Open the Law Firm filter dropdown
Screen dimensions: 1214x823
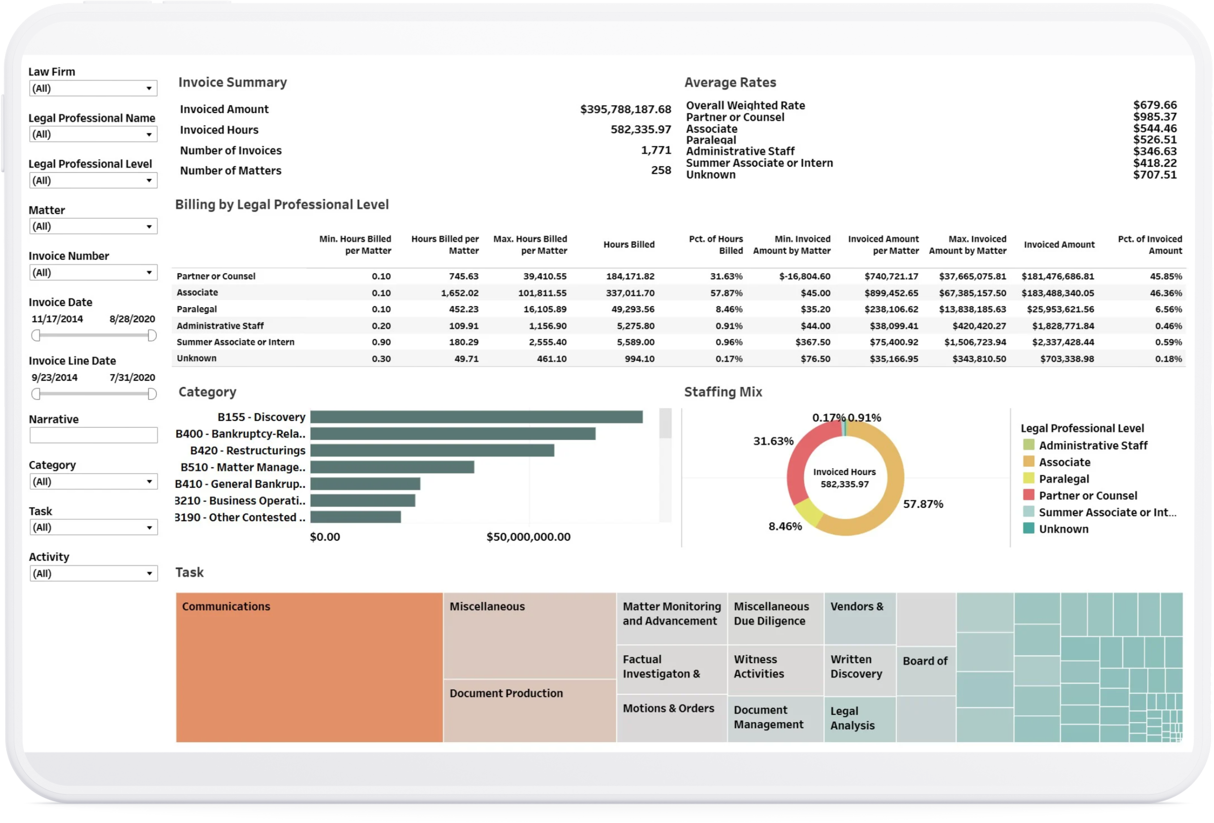point(93,88)
